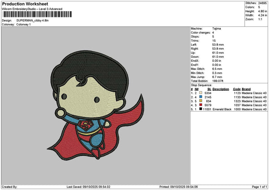Click the cream thread swatch in stop 1
269x190 pixels.
tap(200, 93)
